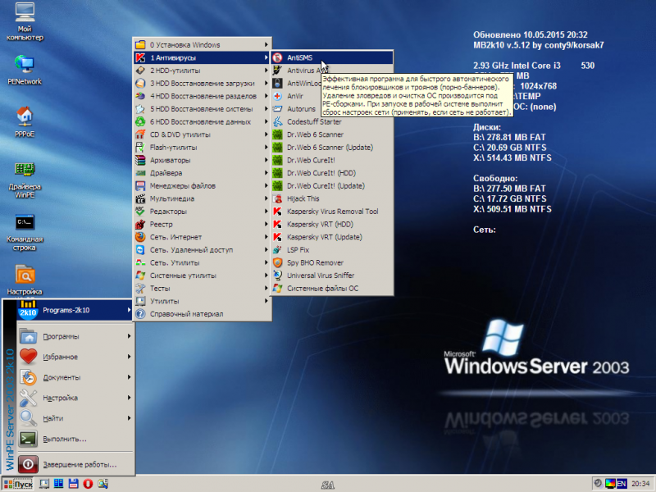Start Universal Virus Sniffer
This screenshot has width=656, height=492.
pos(332,276)
